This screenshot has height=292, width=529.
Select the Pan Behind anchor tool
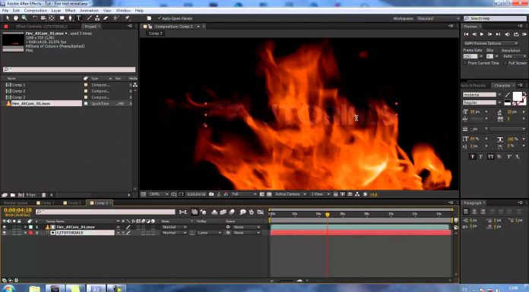tap(52, 18)
